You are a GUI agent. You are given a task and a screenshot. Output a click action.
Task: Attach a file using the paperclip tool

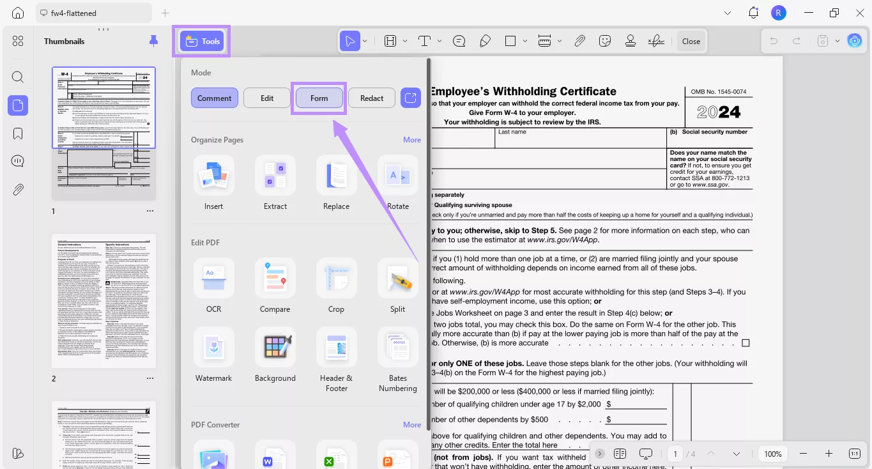click(x=580, y=40)
